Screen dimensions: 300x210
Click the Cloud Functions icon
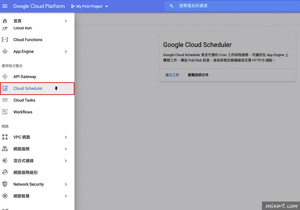coord(5,40)
